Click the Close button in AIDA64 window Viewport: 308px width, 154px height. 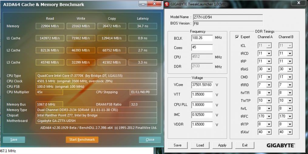pyautogui.click(x=150, y=139)
